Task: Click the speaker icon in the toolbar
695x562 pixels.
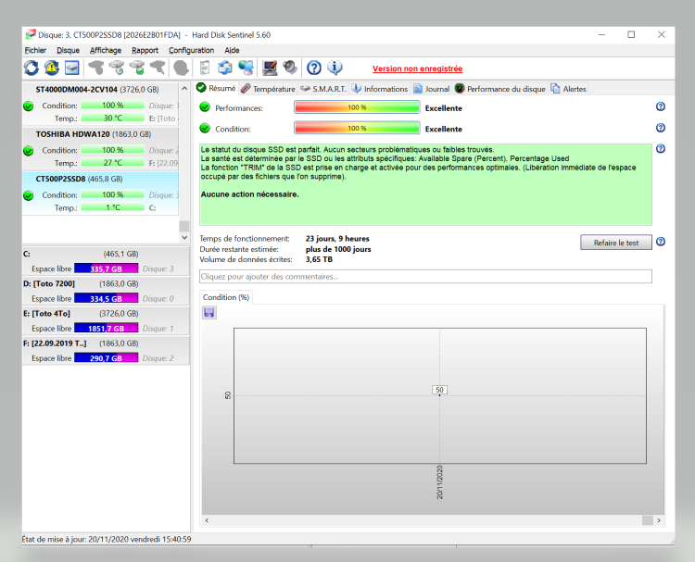Action: [290, 68]
